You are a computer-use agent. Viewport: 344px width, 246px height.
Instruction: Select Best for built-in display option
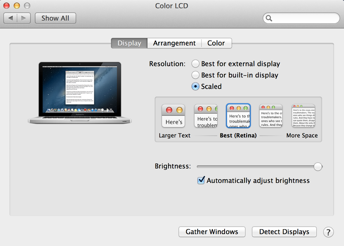point(195,75)
